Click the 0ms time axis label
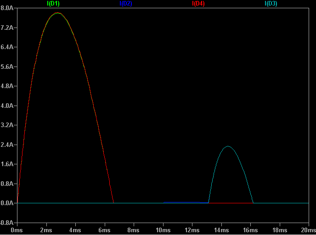This screenshot has height=235, width=316. pyautogui.click(x=17, y=230)
